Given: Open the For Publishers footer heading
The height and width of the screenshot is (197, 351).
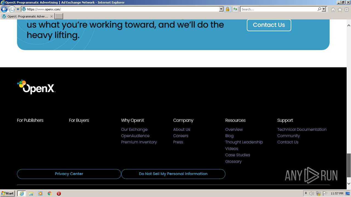Looking at the screenshot, I should tap(30, 120).
